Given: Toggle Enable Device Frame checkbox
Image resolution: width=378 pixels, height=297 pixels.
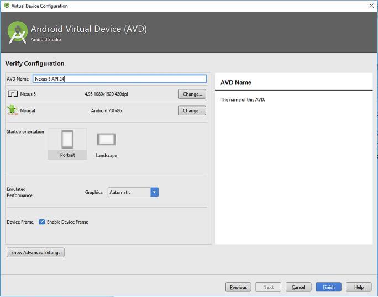Looking at the screenshot, I should 42,221.
